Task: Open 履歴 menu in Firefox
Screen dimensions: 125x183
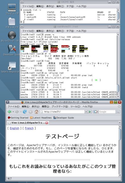Action: (45, 106)
